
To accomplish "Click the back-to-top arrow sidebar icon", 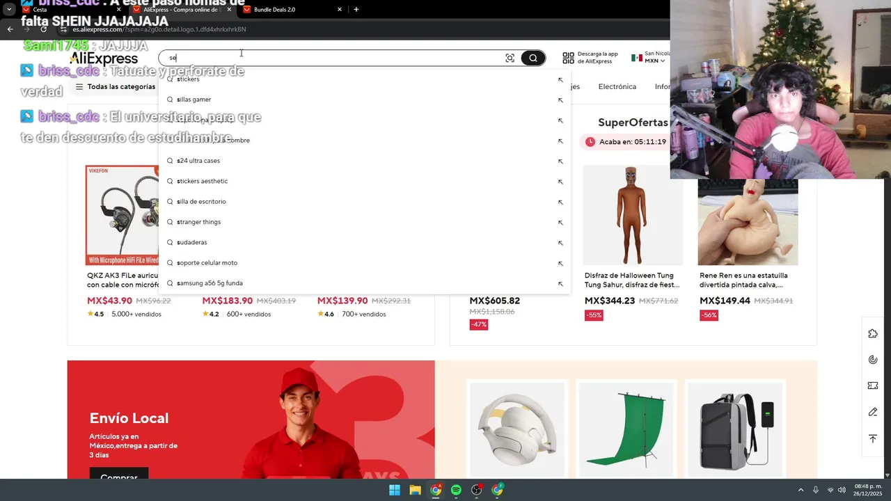I will point(873,438).
